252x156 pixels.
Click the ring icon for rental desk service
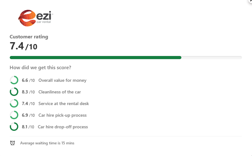14,103
